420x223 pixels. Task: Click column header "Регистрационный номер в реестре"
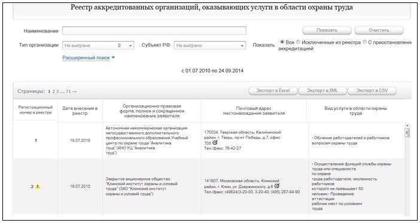[x=35, y=110]
